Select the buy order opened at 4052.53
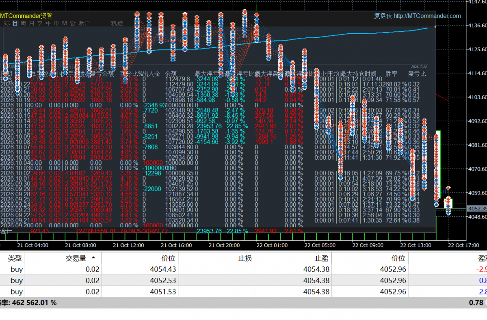The image size is (487, 320). 244,280
